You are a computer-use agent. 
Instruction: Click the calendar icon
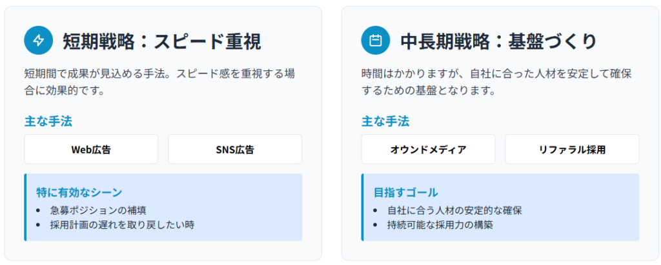coord(375,41)
